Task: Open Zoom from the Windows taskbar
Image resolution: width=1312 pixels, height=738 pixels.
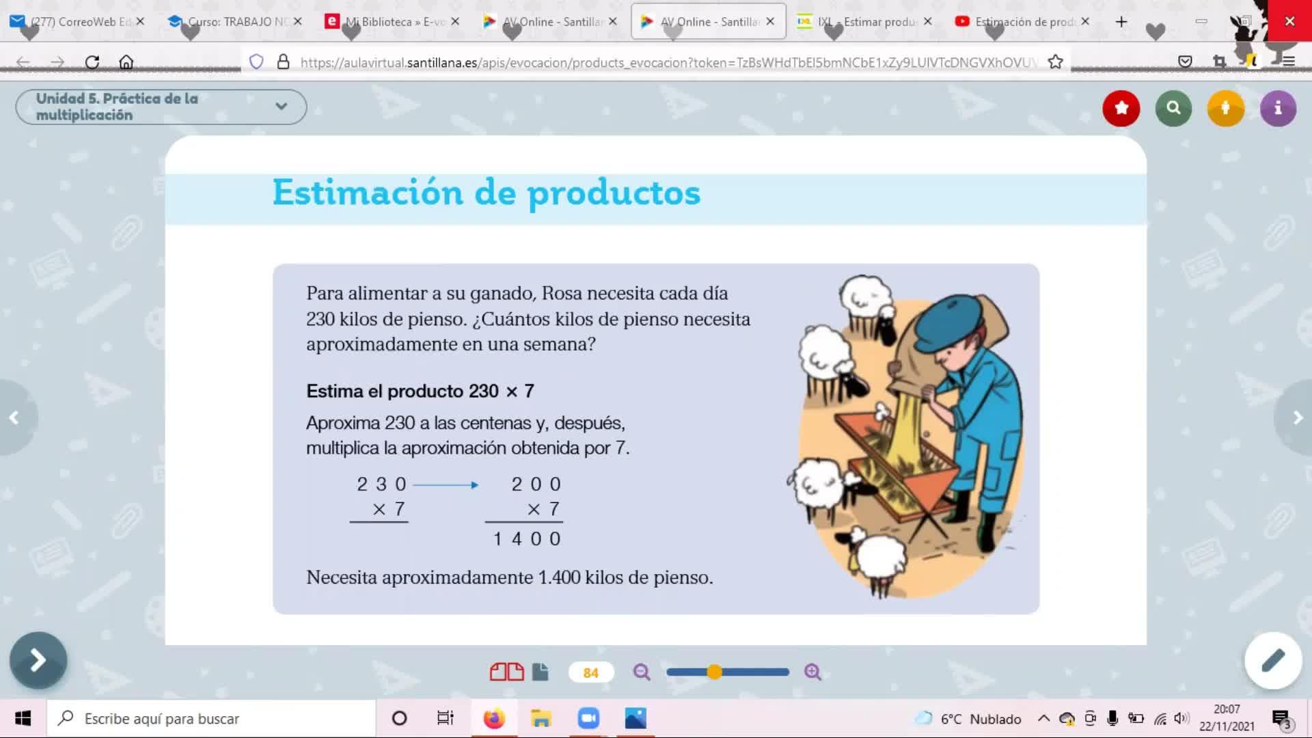Action: coord(588,718)
